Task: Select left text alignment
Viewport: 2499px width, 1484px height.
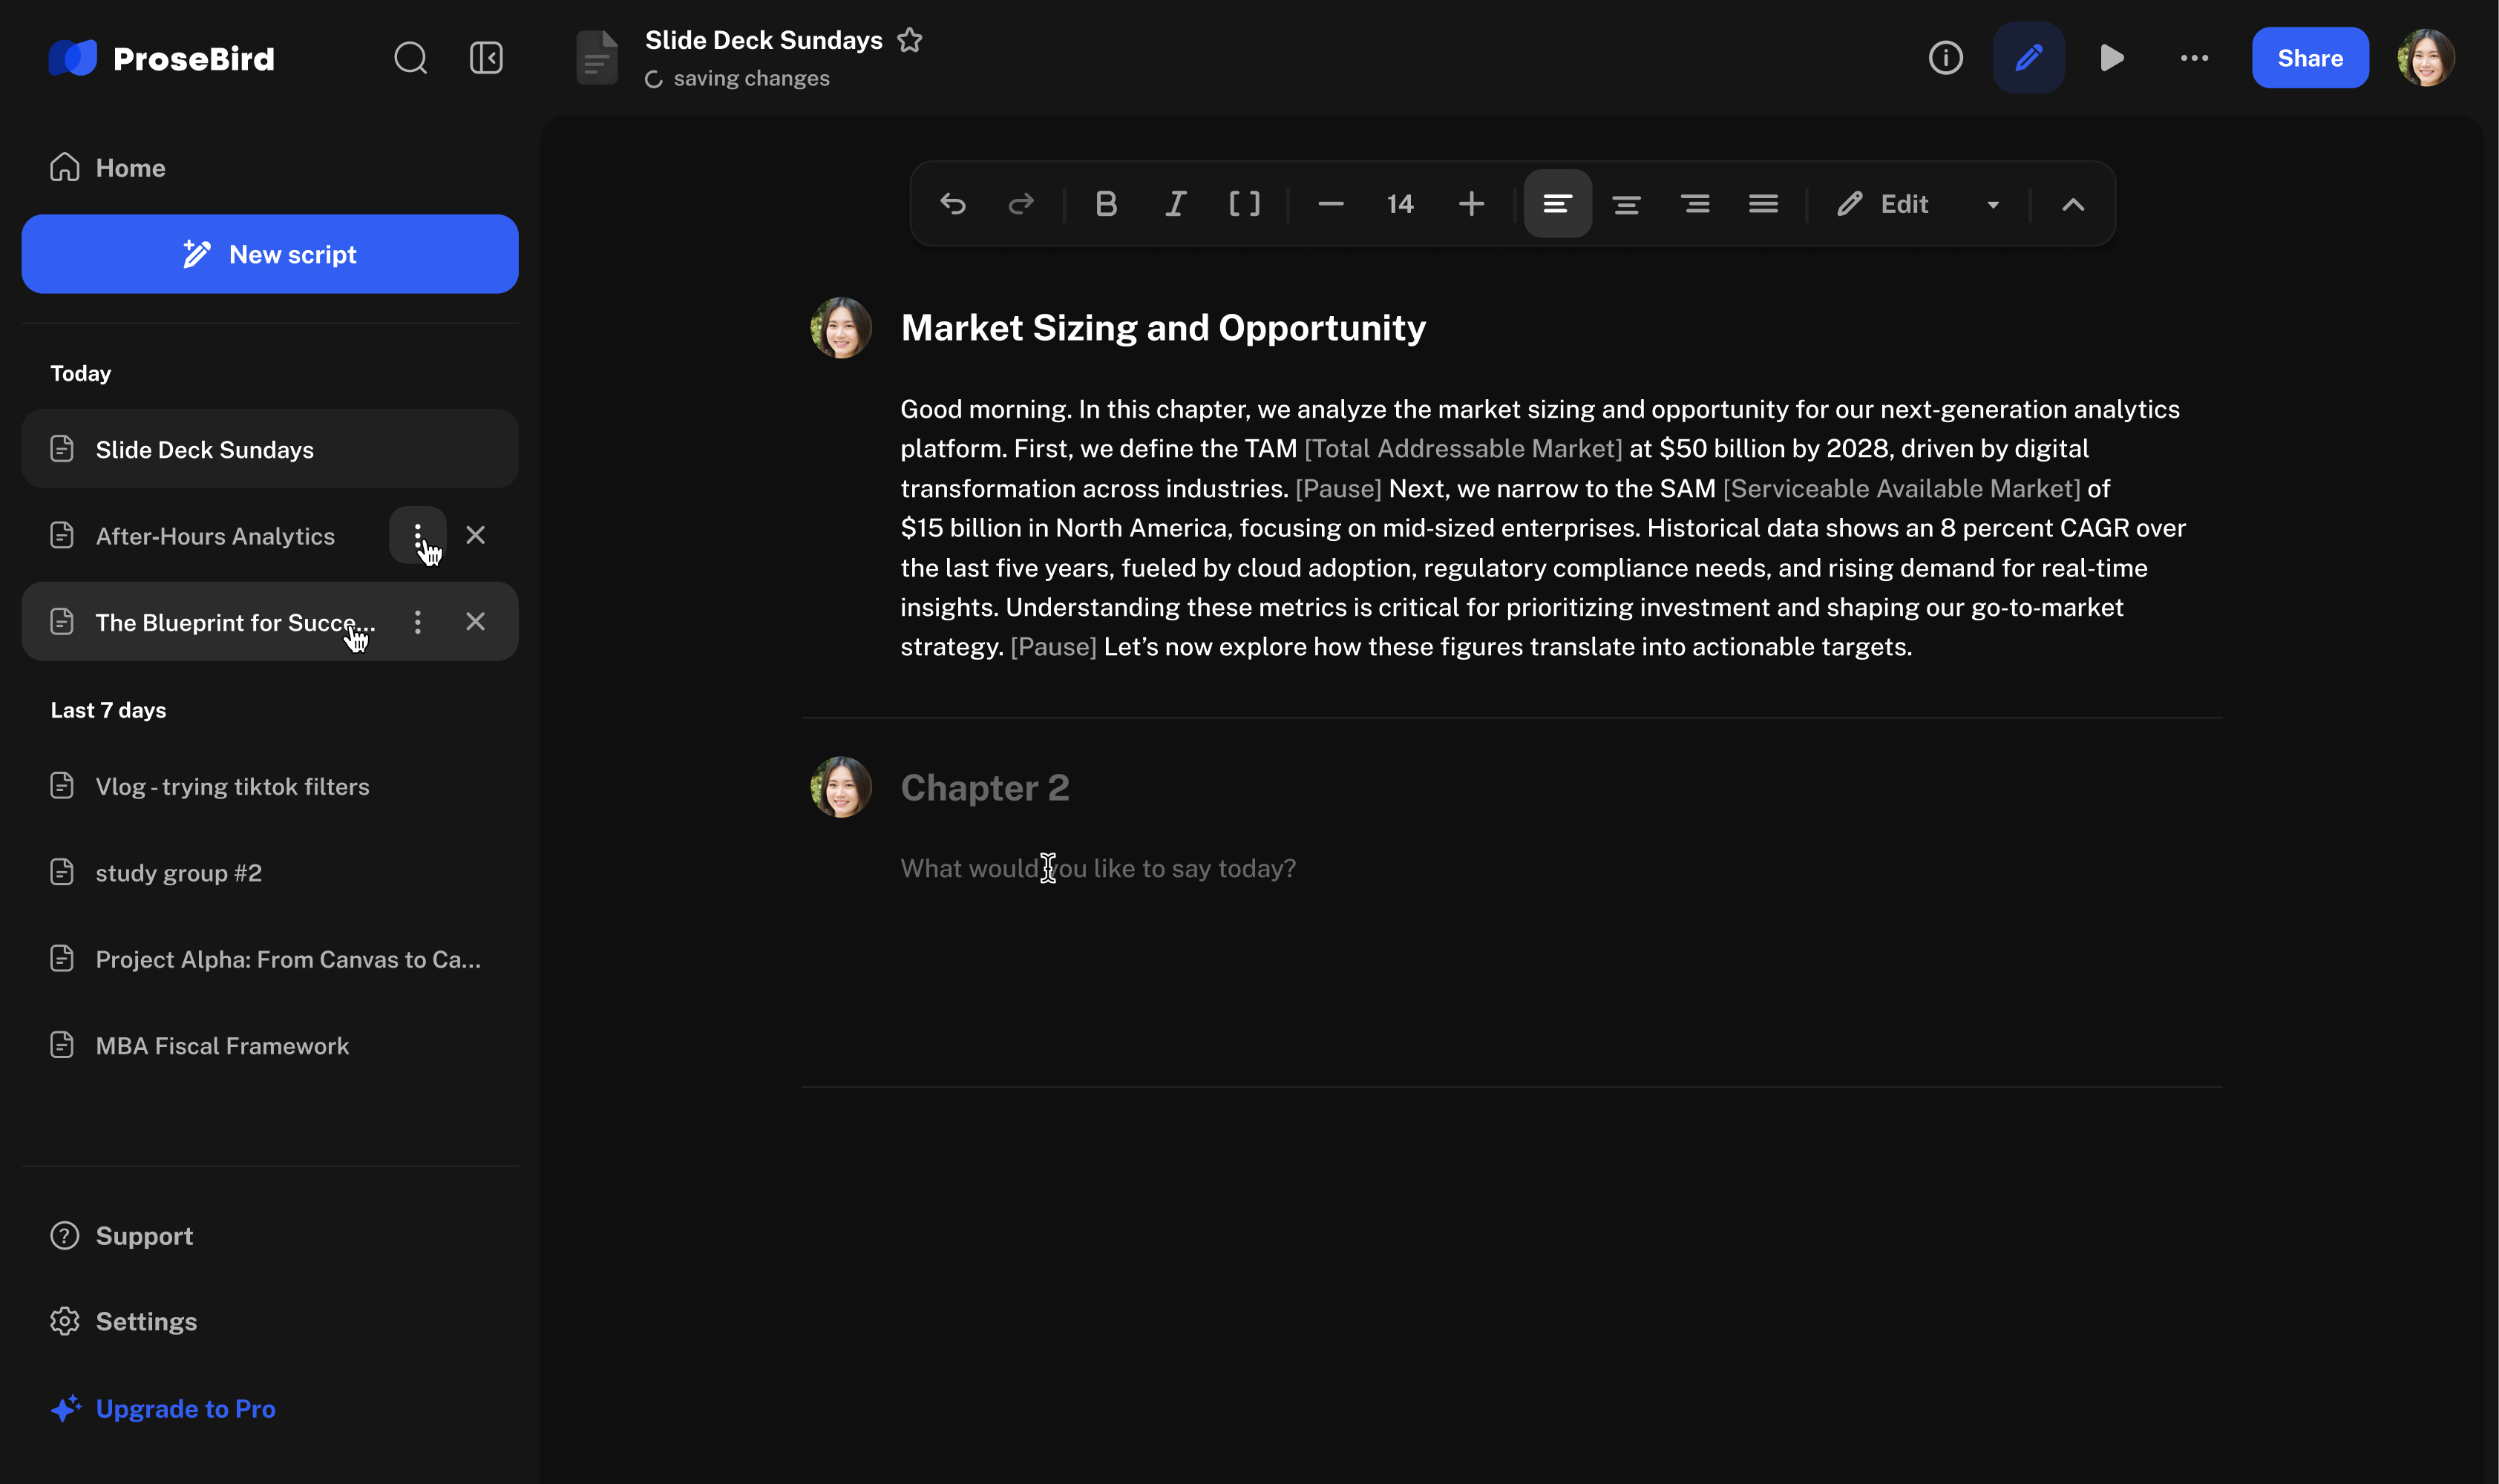Action: coord(1557,204)
